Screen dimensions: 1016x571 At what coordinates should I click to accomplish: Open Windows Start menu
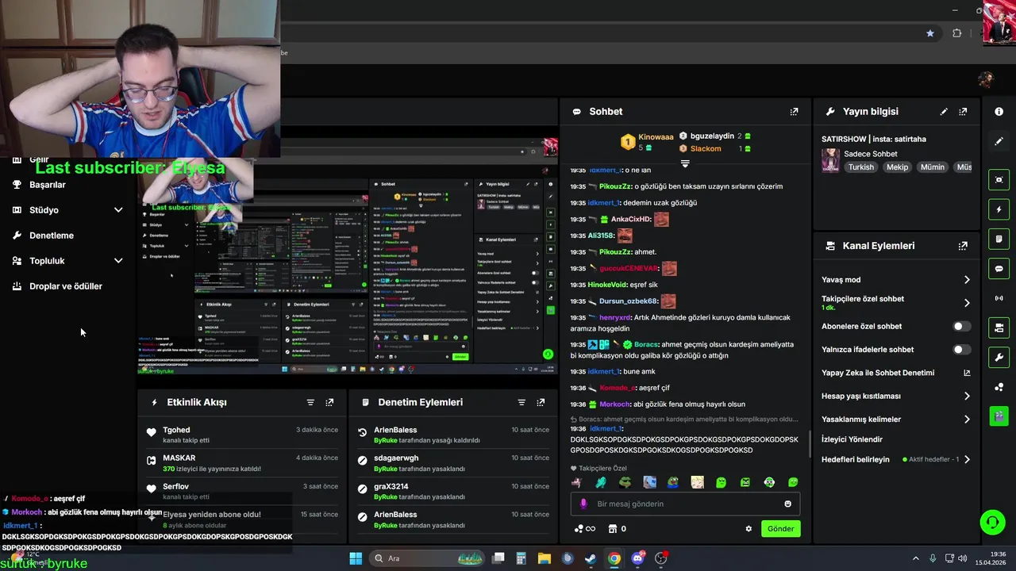click(x=356, y=558)
